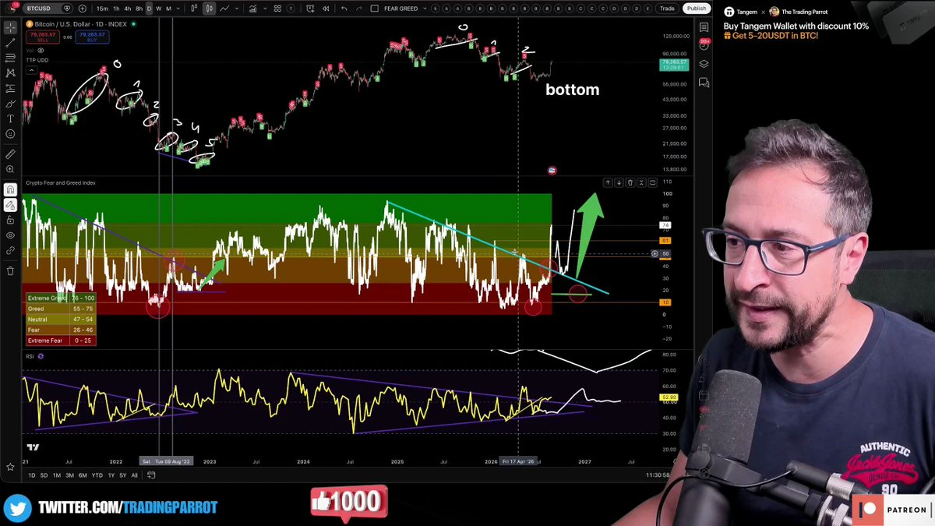This screenshot has width=935, height=526.
Task: Select the text annotation tool
Action: (x=10, y=118)
